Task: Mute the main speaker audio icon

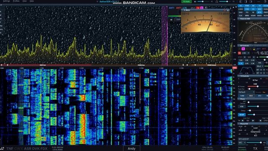Action: click(x=196, y=2)
